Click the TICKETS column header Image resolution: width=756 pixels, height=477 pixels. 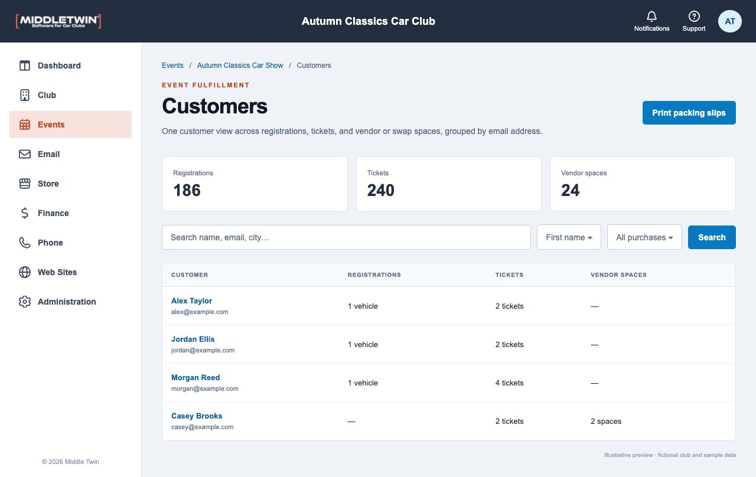[x=509, y=275]
